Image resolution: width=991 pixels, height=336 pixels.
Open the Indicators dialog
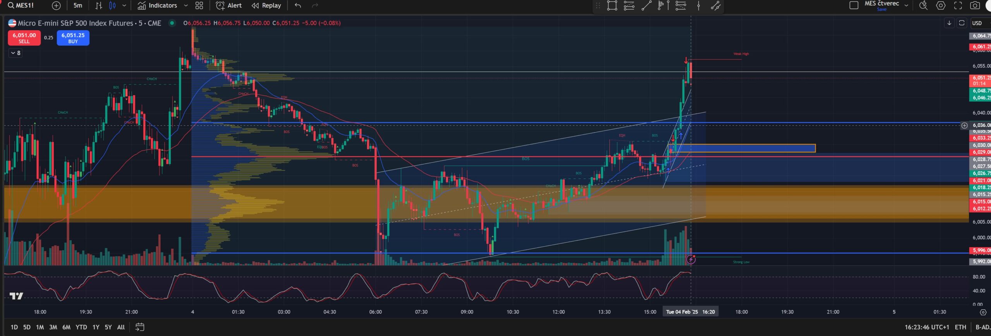(158, 5)
